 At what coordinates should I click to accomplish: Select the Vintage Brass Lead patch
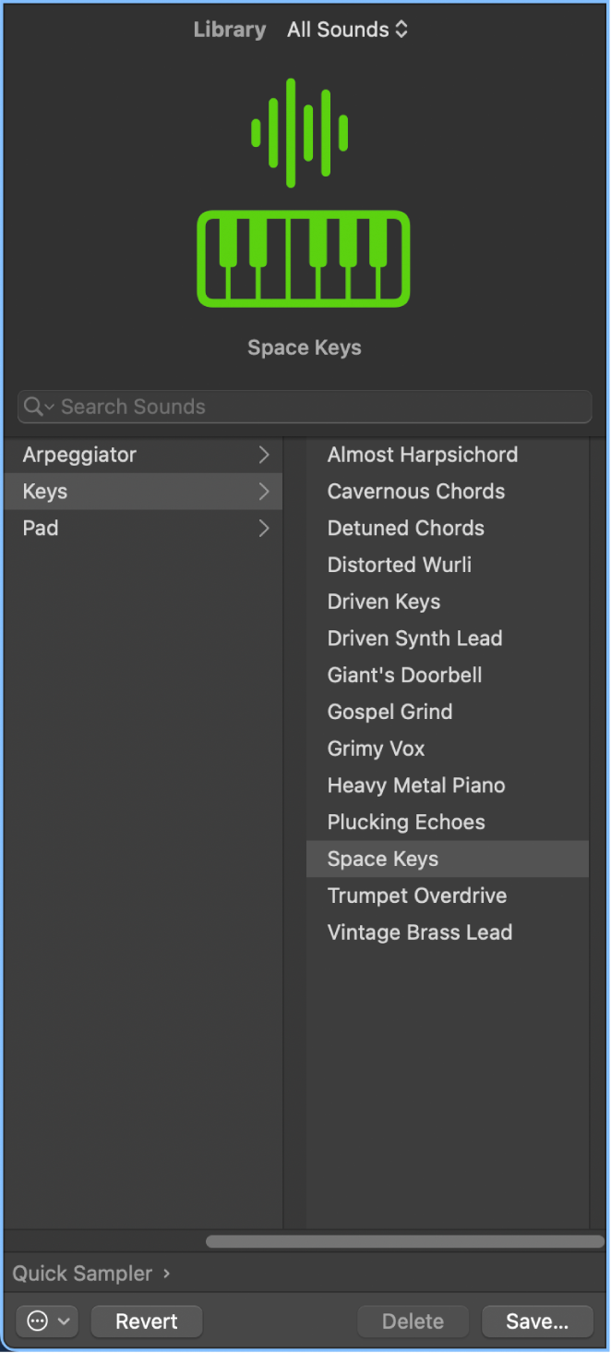tap(419, 932)
